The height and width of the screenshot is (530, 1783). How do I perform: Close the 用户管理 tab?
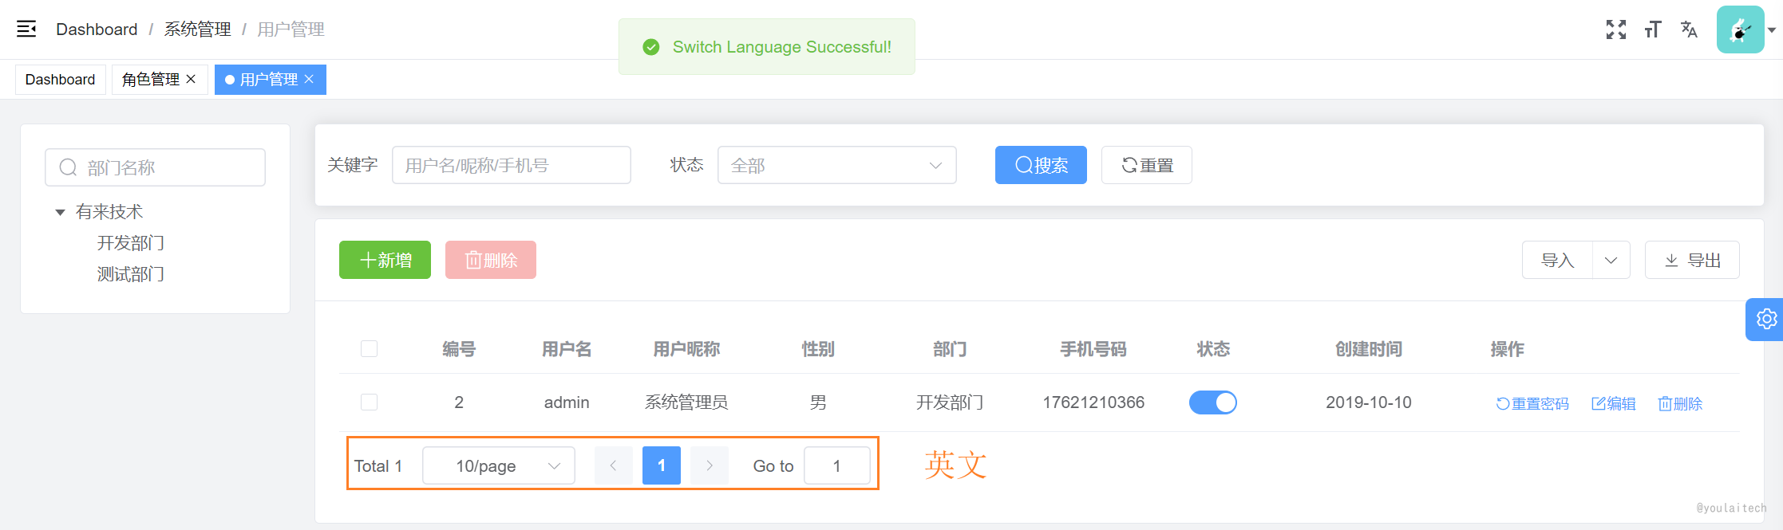309,79
